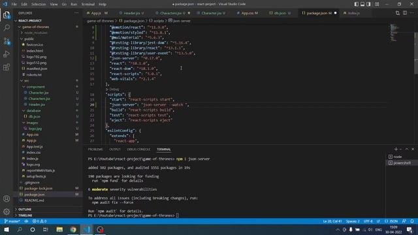Open the Accounts icon in activity bar

(7, 198)
